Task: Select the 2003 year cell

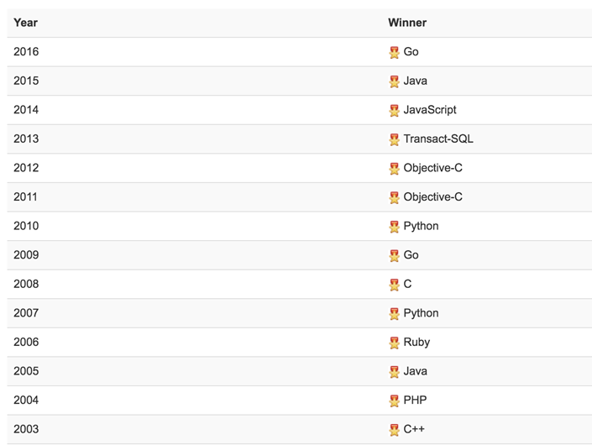Action: [26, 429]
